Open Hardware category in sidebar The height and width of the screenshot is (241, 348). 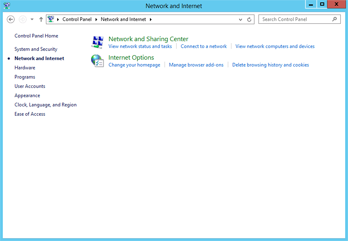point(25,68)
